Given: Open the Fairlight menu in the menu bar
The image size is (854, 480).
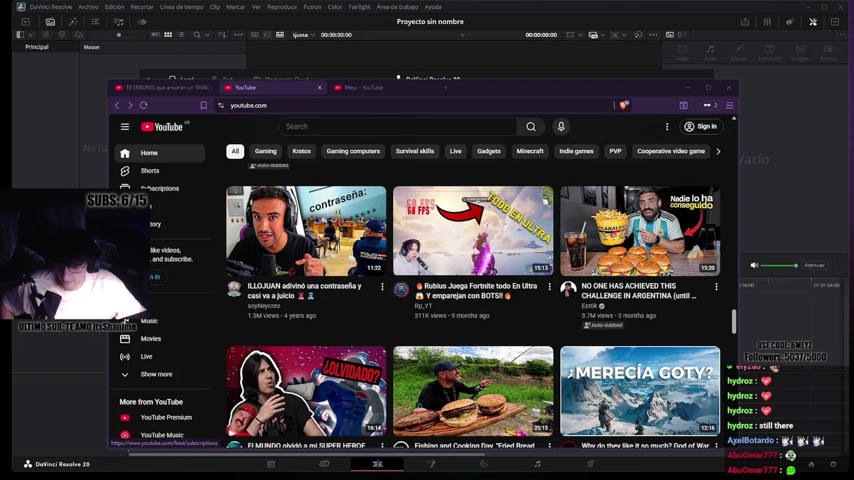Looking at the screenshot, I should click(x=360, y=7).
